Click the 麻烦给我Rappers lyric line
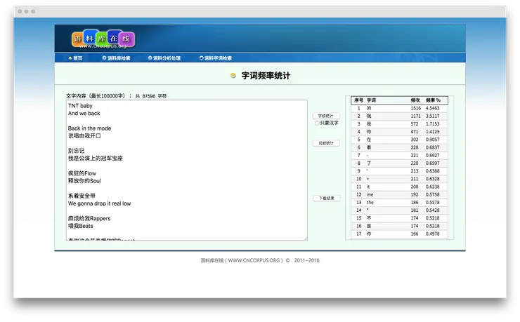The width and height of the screenshot is (520, 322). coord(89,218)
